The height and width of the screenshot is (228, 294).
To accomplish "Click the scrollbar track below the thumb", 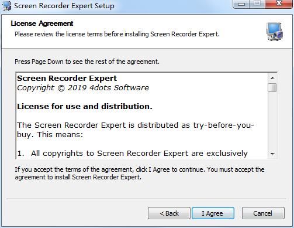I will (x=272, y=121).
